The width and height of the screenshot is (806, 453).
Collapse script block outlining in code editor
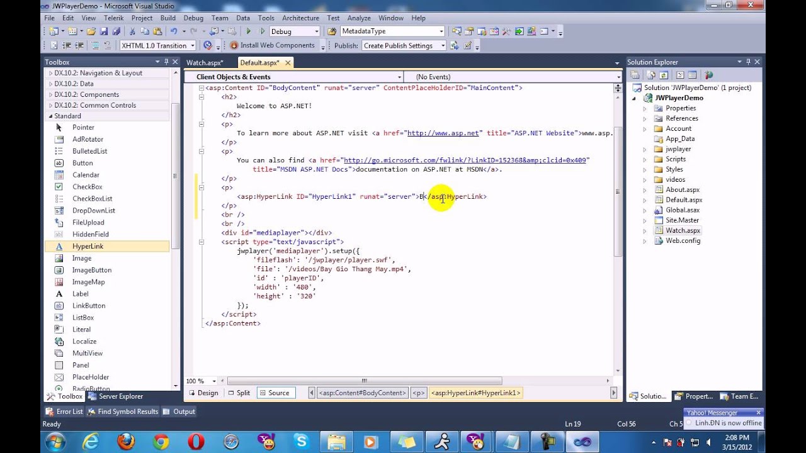point(201,242)
